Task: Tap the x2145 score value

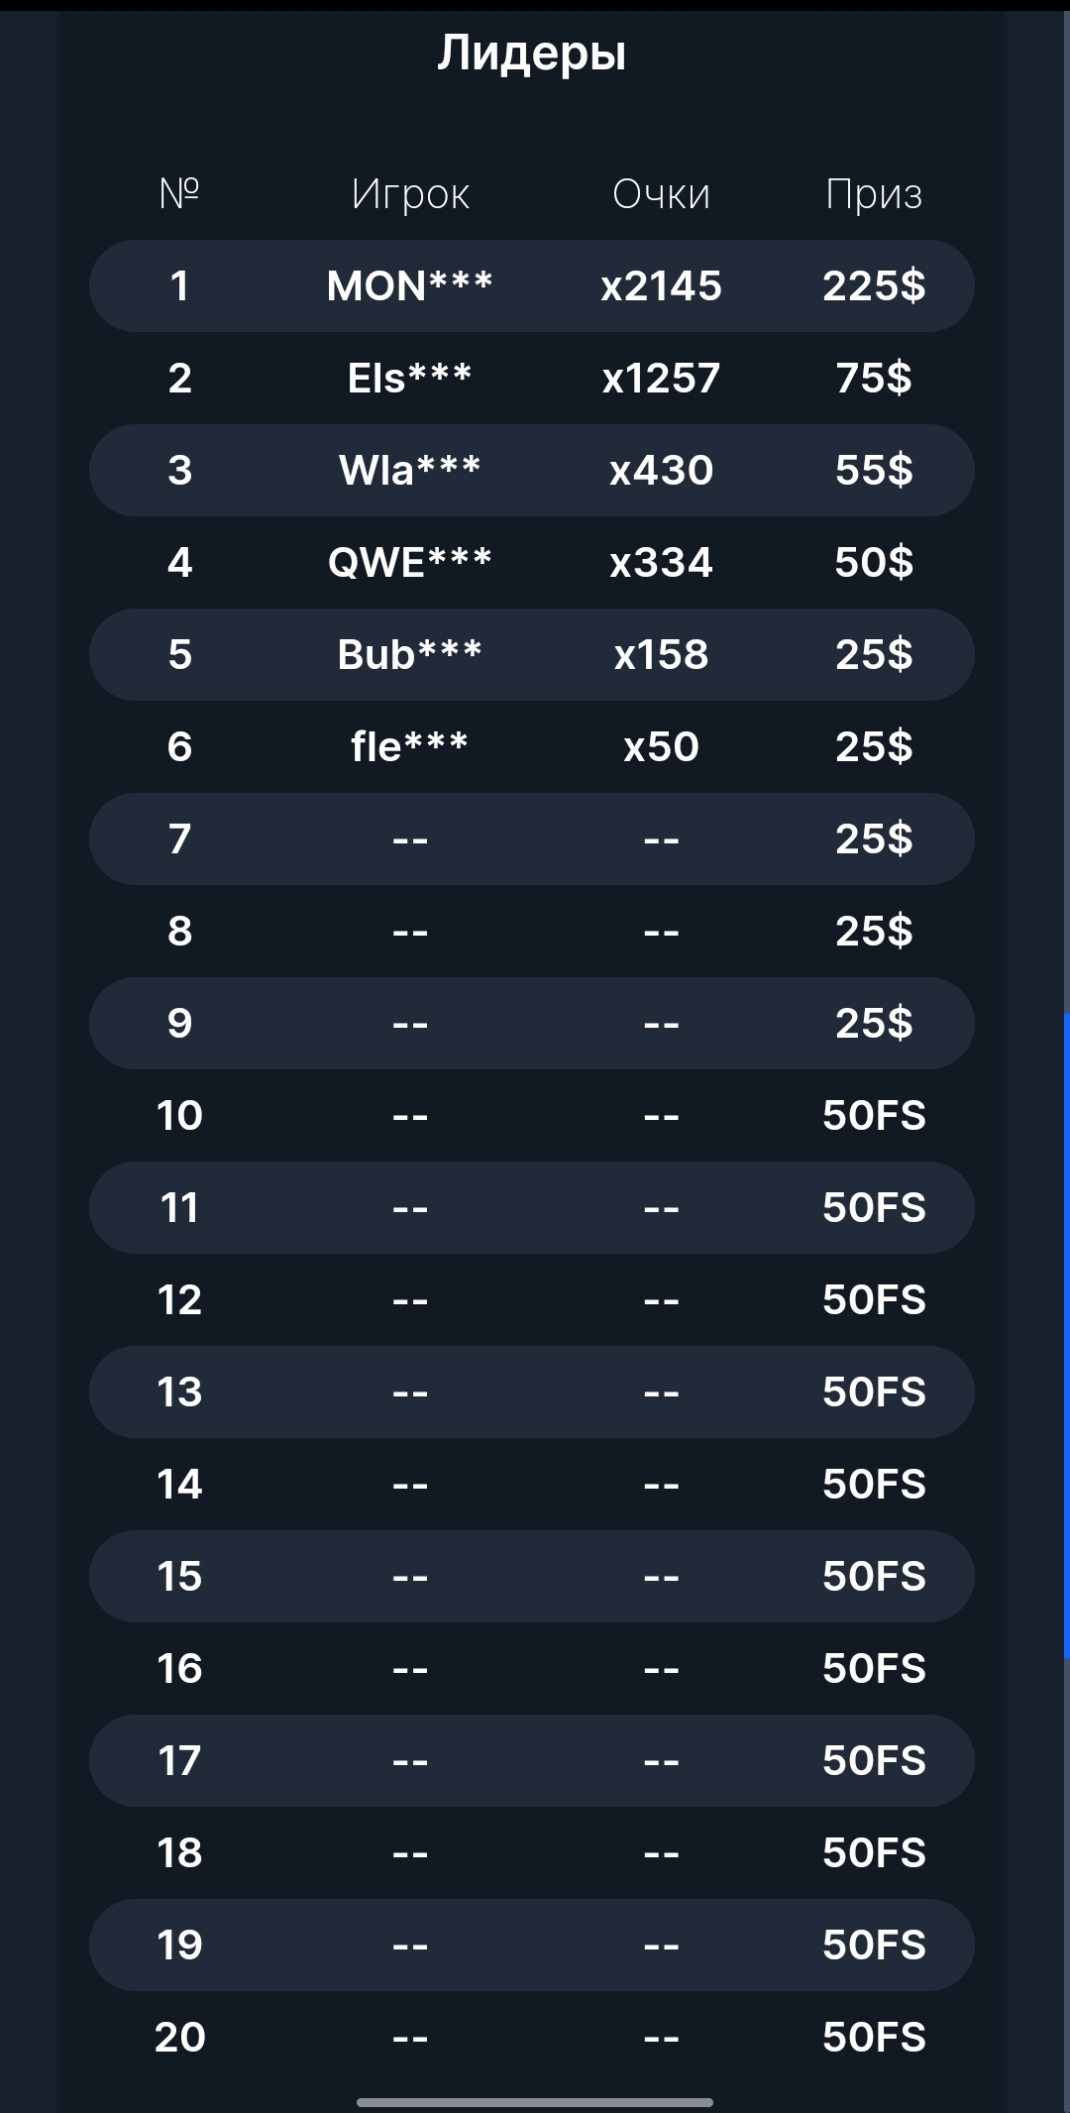Action: point(661,285)
